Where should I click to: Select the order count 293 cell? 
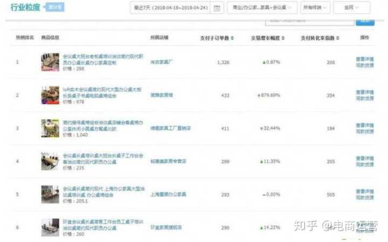point(225,195)
